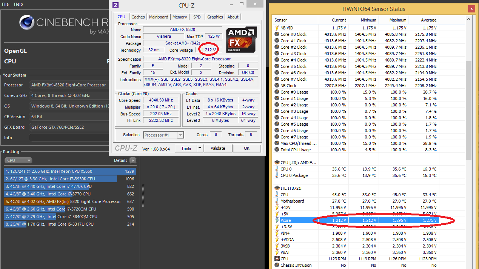Click the Total CPU Usage sensor icon
This screenshot has width=479, height=269.
pos(277,150)
